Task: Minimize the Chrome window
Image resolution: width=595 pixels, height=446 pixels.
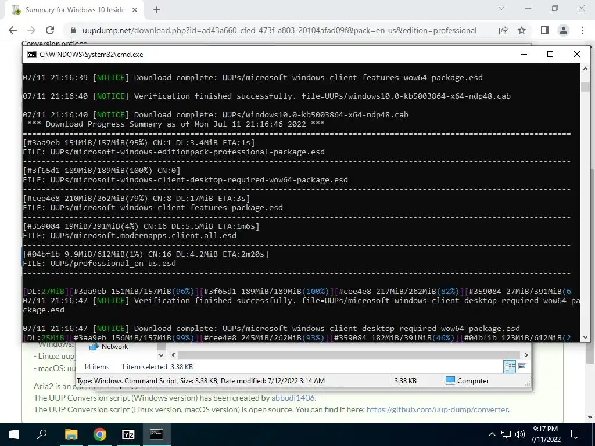Action: 528,8
